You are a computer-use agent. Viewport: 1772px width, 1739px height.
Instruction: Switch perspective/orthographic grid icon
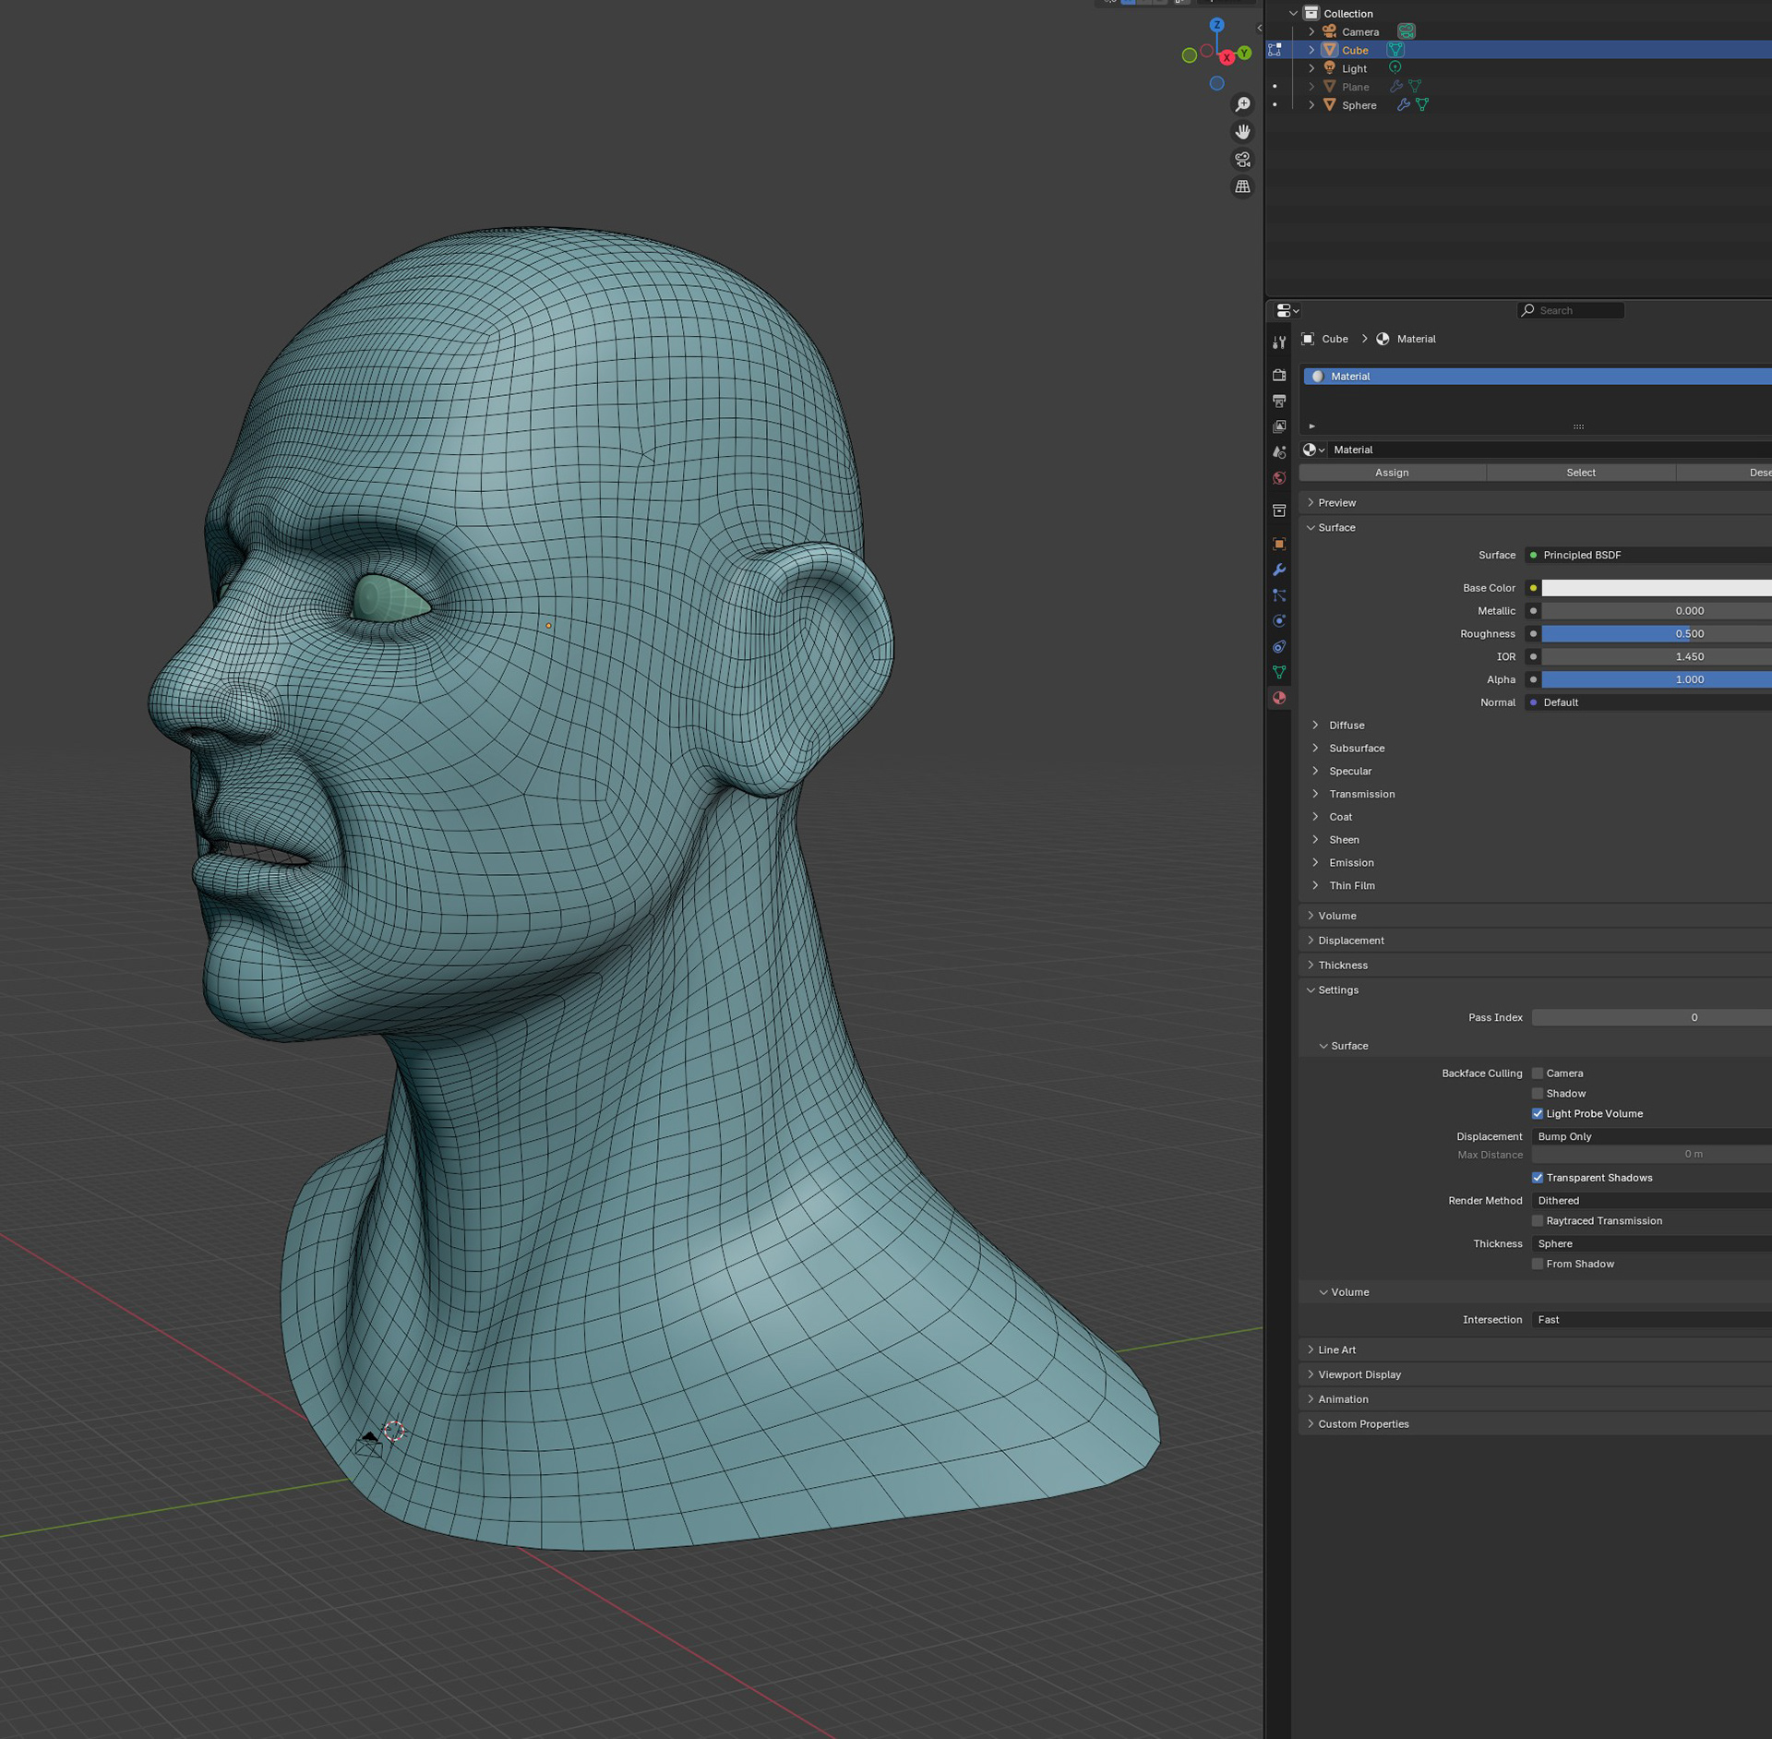[1243, 186]
